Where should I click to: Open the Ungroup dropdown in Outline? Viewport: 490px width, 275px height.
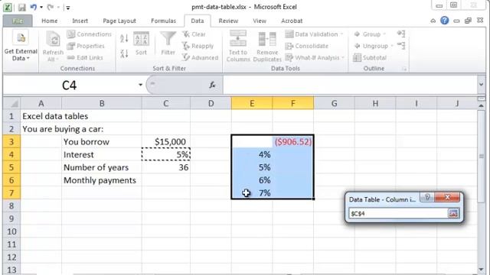(374, 46)
